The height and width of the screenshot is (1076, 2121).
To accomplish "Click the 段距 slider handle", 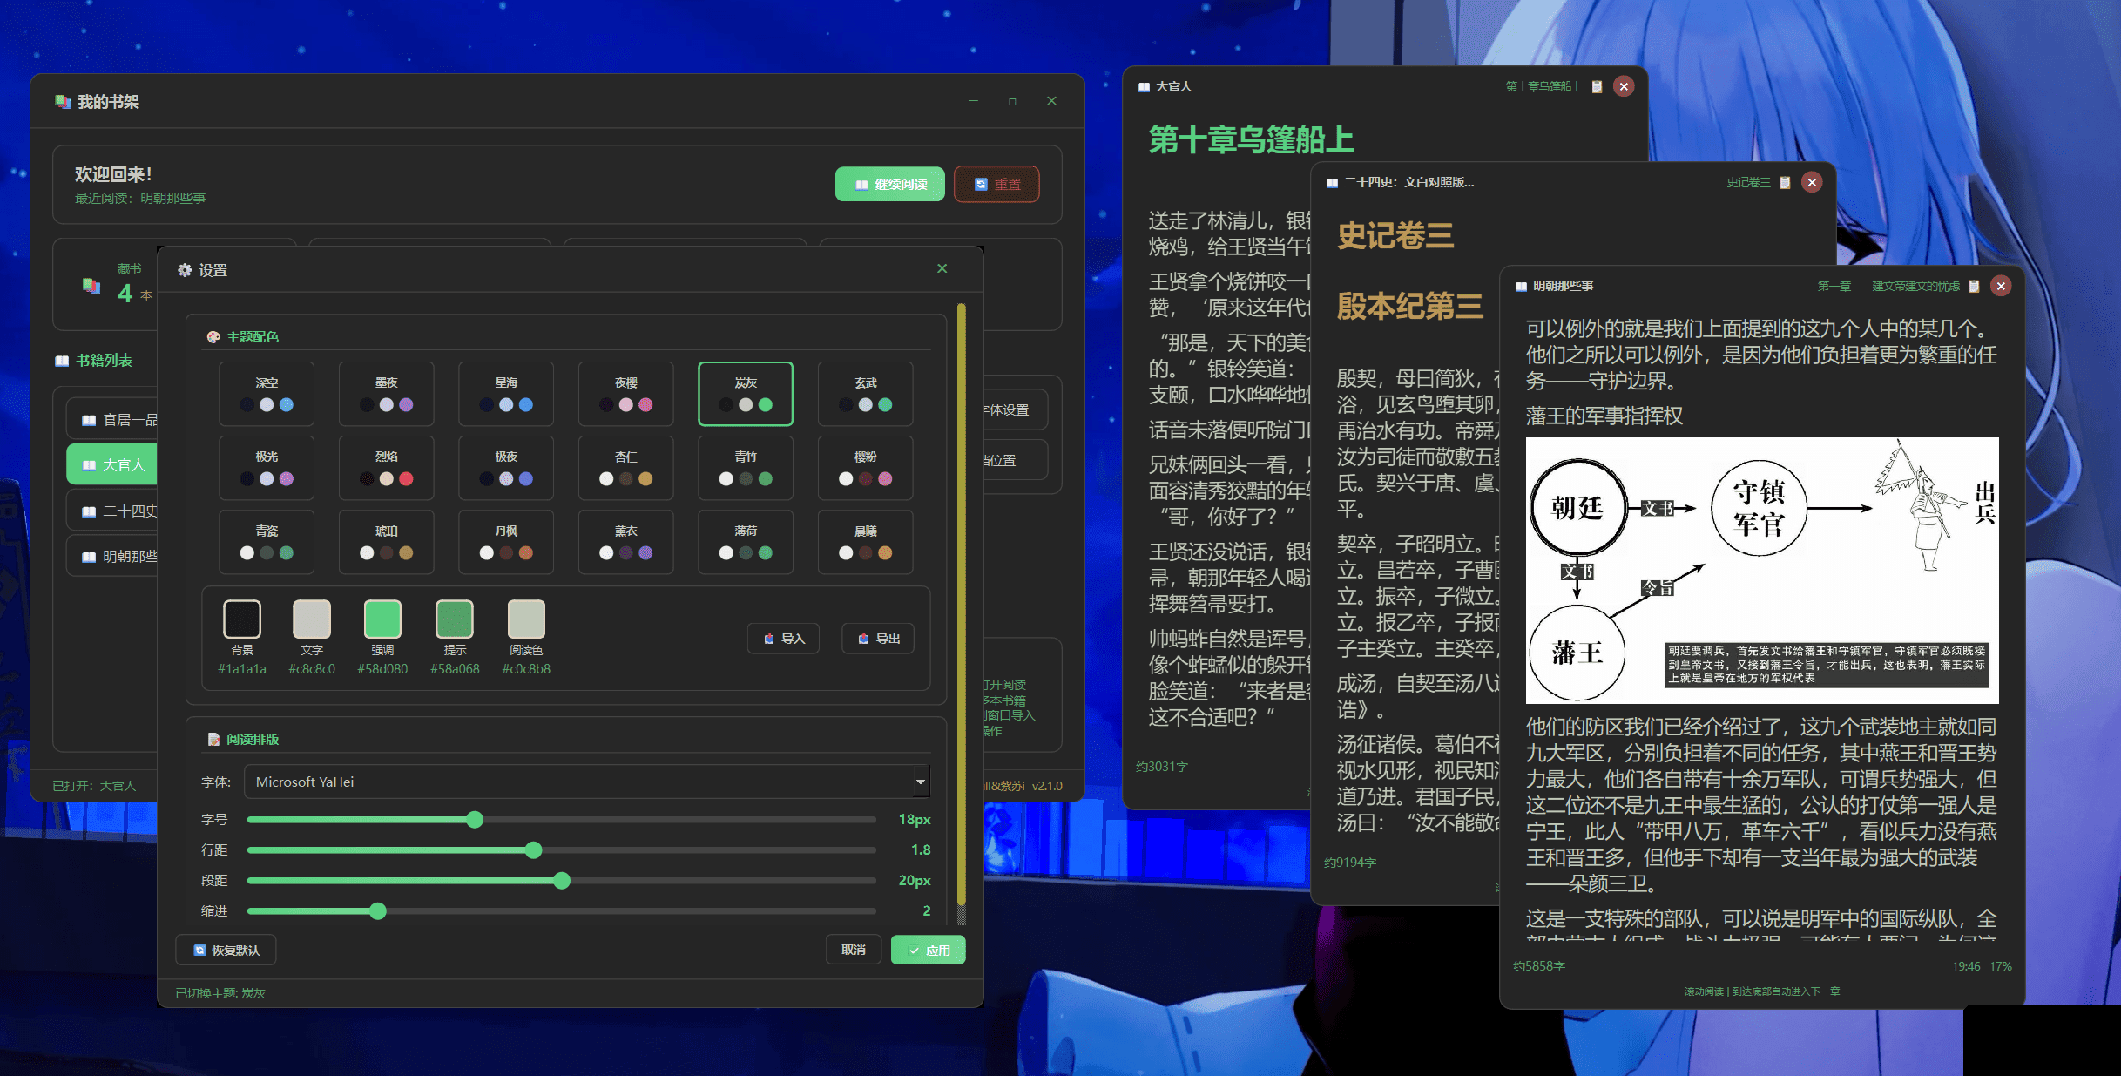I will 562,881.
